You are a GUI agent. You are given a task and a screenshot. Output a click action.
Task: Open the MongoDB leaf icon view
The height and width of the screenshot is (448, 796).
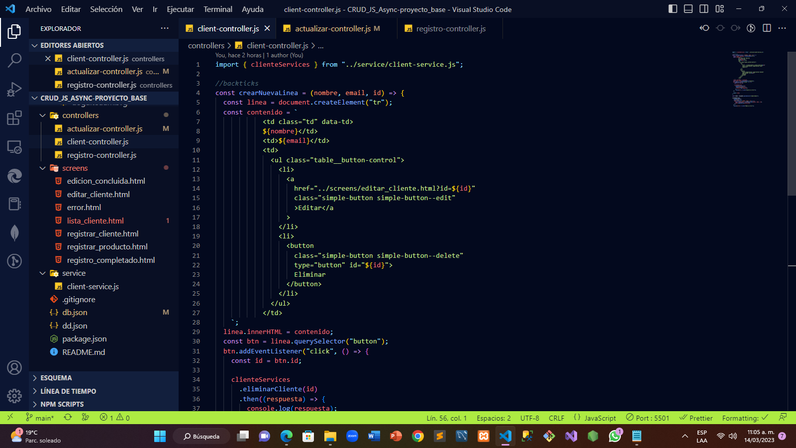point(14,232)
